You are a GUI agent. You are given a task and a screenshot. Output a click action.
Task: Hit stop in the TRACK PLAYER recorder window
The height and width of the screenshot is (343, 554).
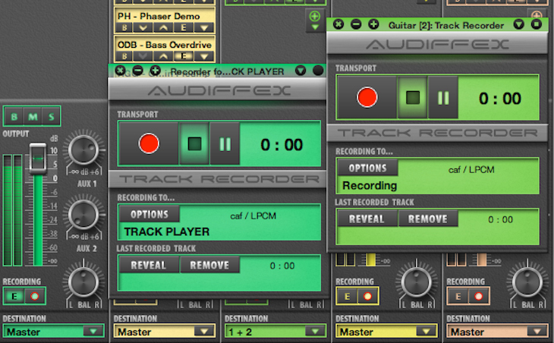[x=194, y=143]
